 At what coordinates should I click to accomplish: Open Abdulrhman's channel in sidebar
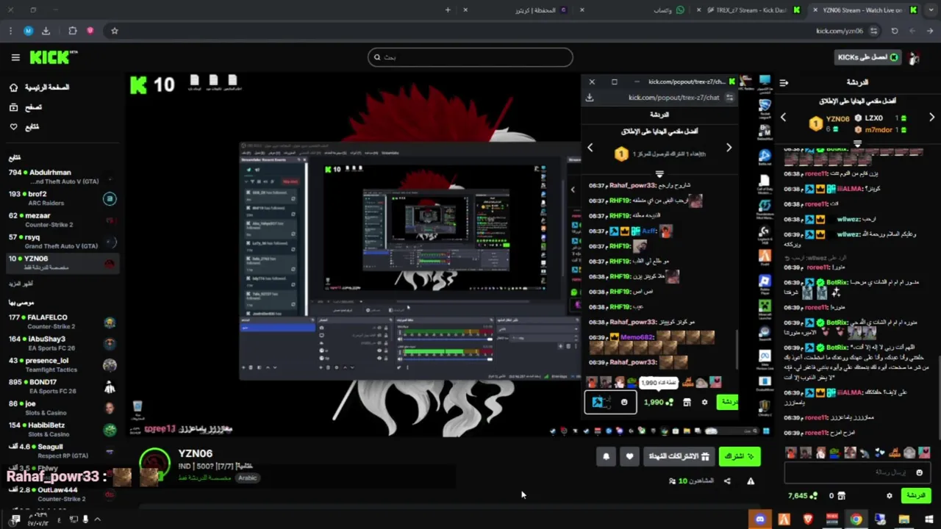62,177
